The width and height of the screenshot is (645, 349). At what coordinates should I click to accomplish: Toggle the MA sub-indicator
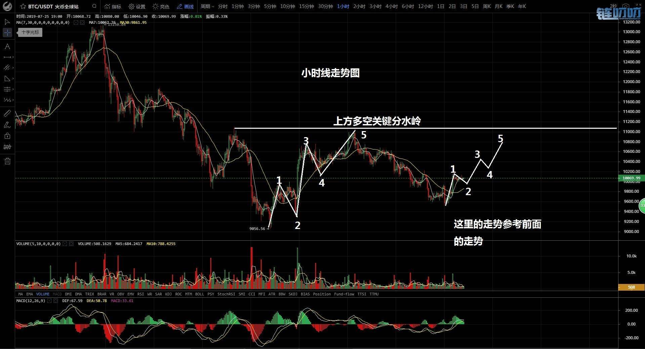click(20, 294)
